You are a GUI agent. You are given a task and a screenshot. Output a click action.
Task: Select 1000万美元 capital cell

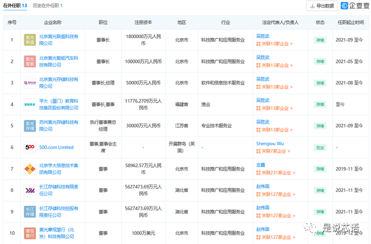click(143, 233)
